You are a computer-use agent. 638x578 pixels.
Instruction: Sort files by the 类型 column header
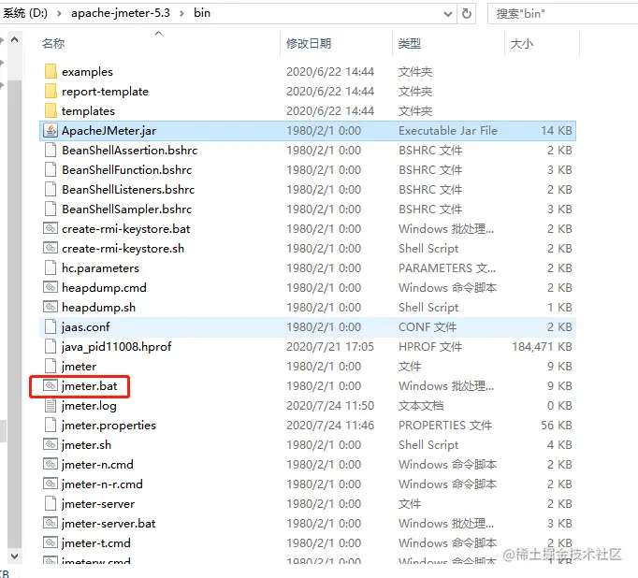click(x=410, y=44)
